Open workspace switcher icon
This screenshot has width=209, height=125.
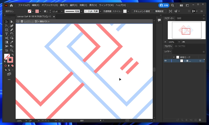click(x=187, y=5)
